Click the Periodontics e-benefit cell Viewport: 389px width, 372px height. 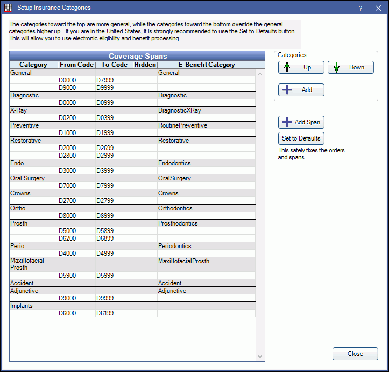[x=207, y=246]
